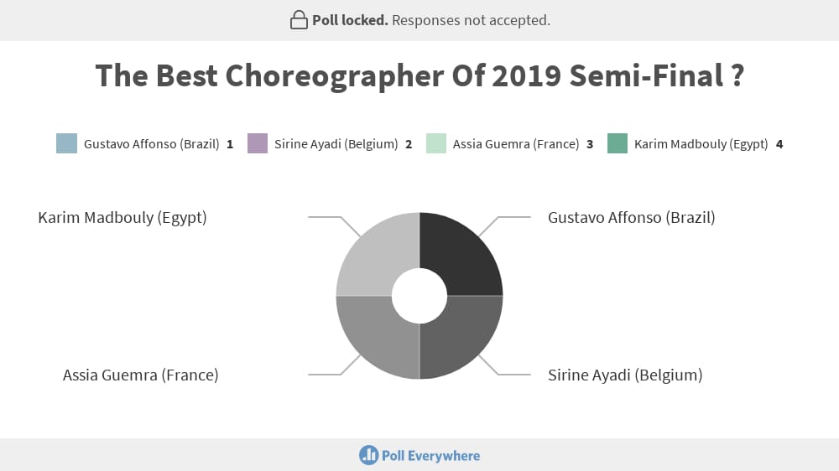Click the dark green Karim Madbouly swatch
The image size is (839, 471).
tap(618, 143)
